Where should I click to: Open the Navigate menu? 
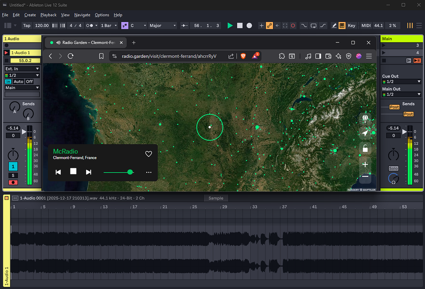[82, 15]
